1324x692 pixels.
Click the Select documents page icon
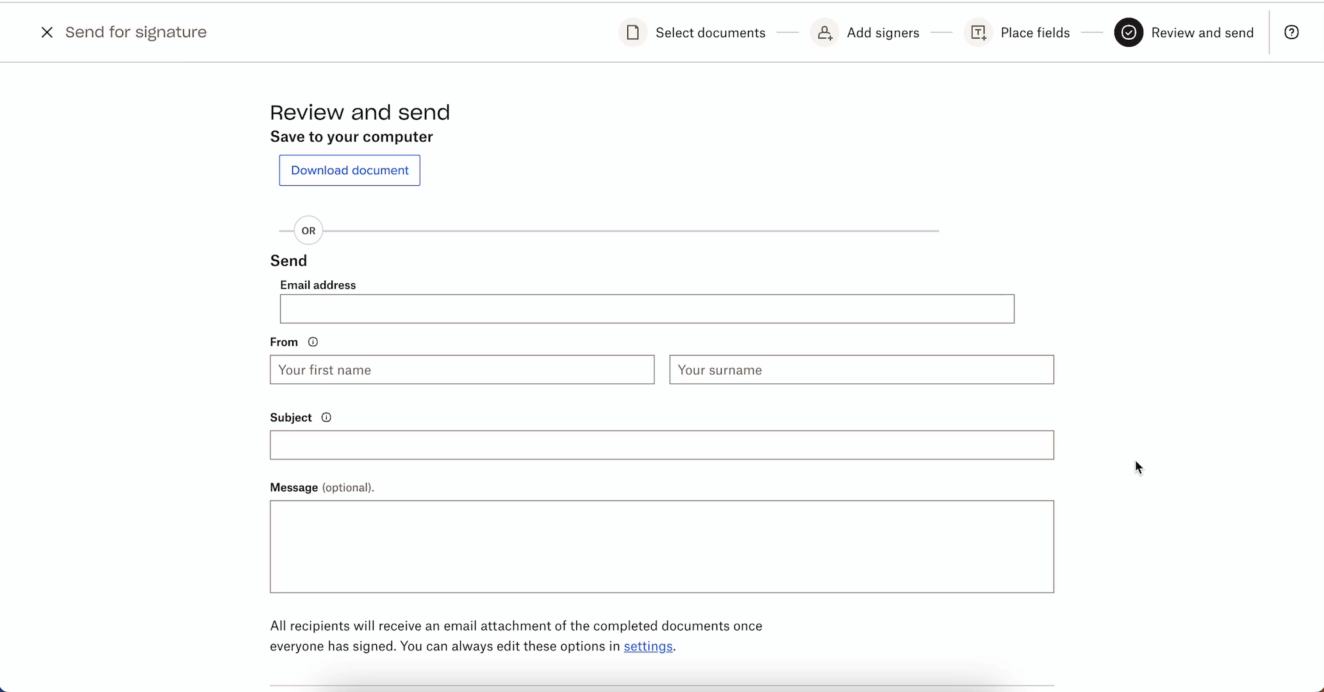pyautogui.click(x=633, y=33)
